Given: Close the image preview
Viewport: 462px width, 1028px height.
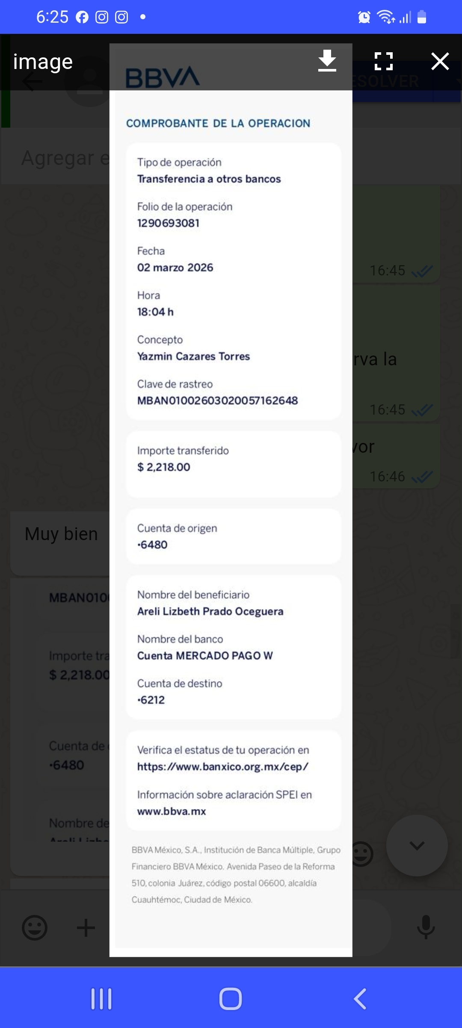Looking at the screenshot, I should (440, 61).
